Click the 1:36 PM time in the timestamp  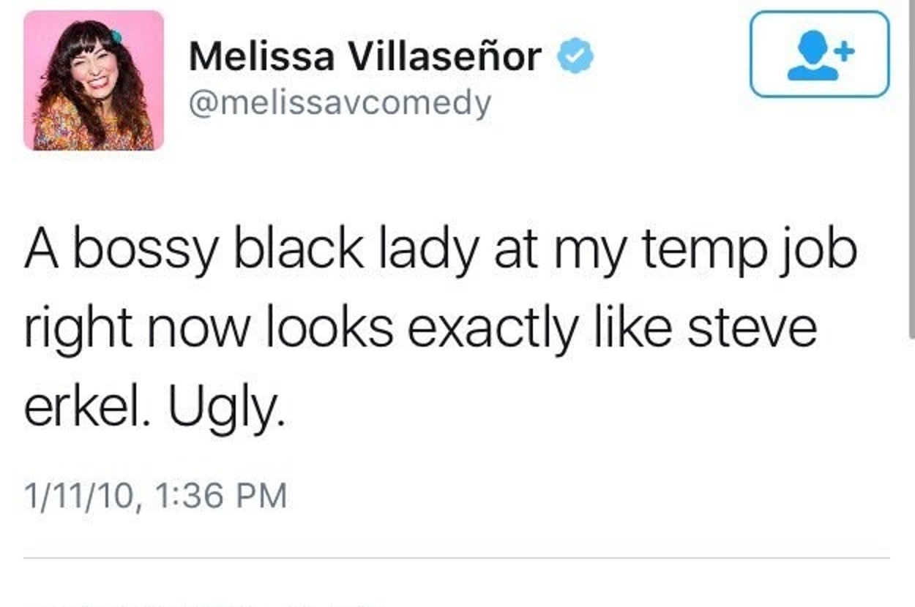tap(221, 496)
